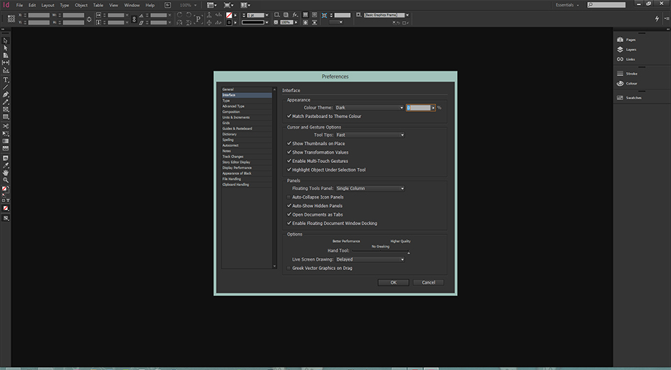The width and height of the screenshot is (671, 370).
Task: Select Display Performance preferences
Action: [247, 168]
